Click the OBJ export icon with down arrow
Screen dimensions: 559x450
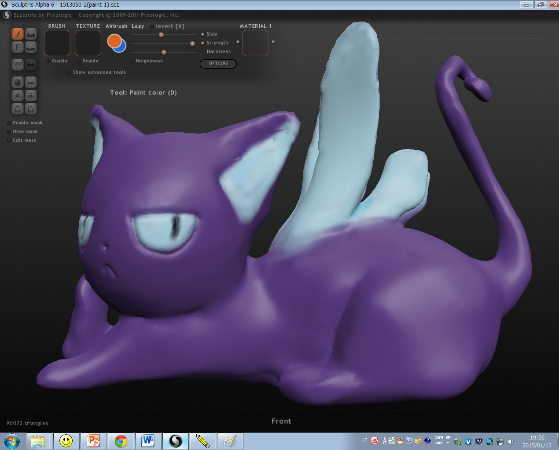[31, 95]
